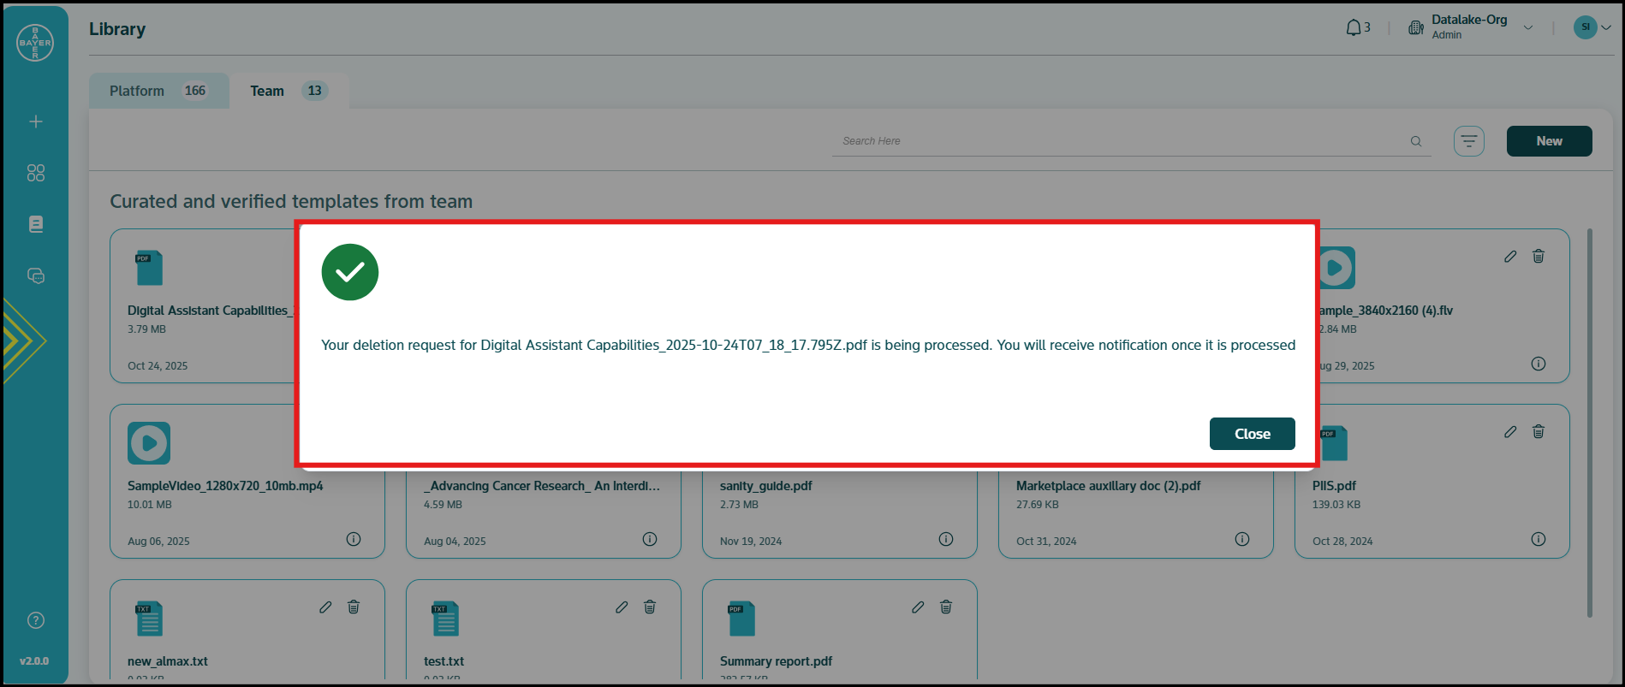
Task: Open the notifications bell icon
Action: tap(1354, 28)
